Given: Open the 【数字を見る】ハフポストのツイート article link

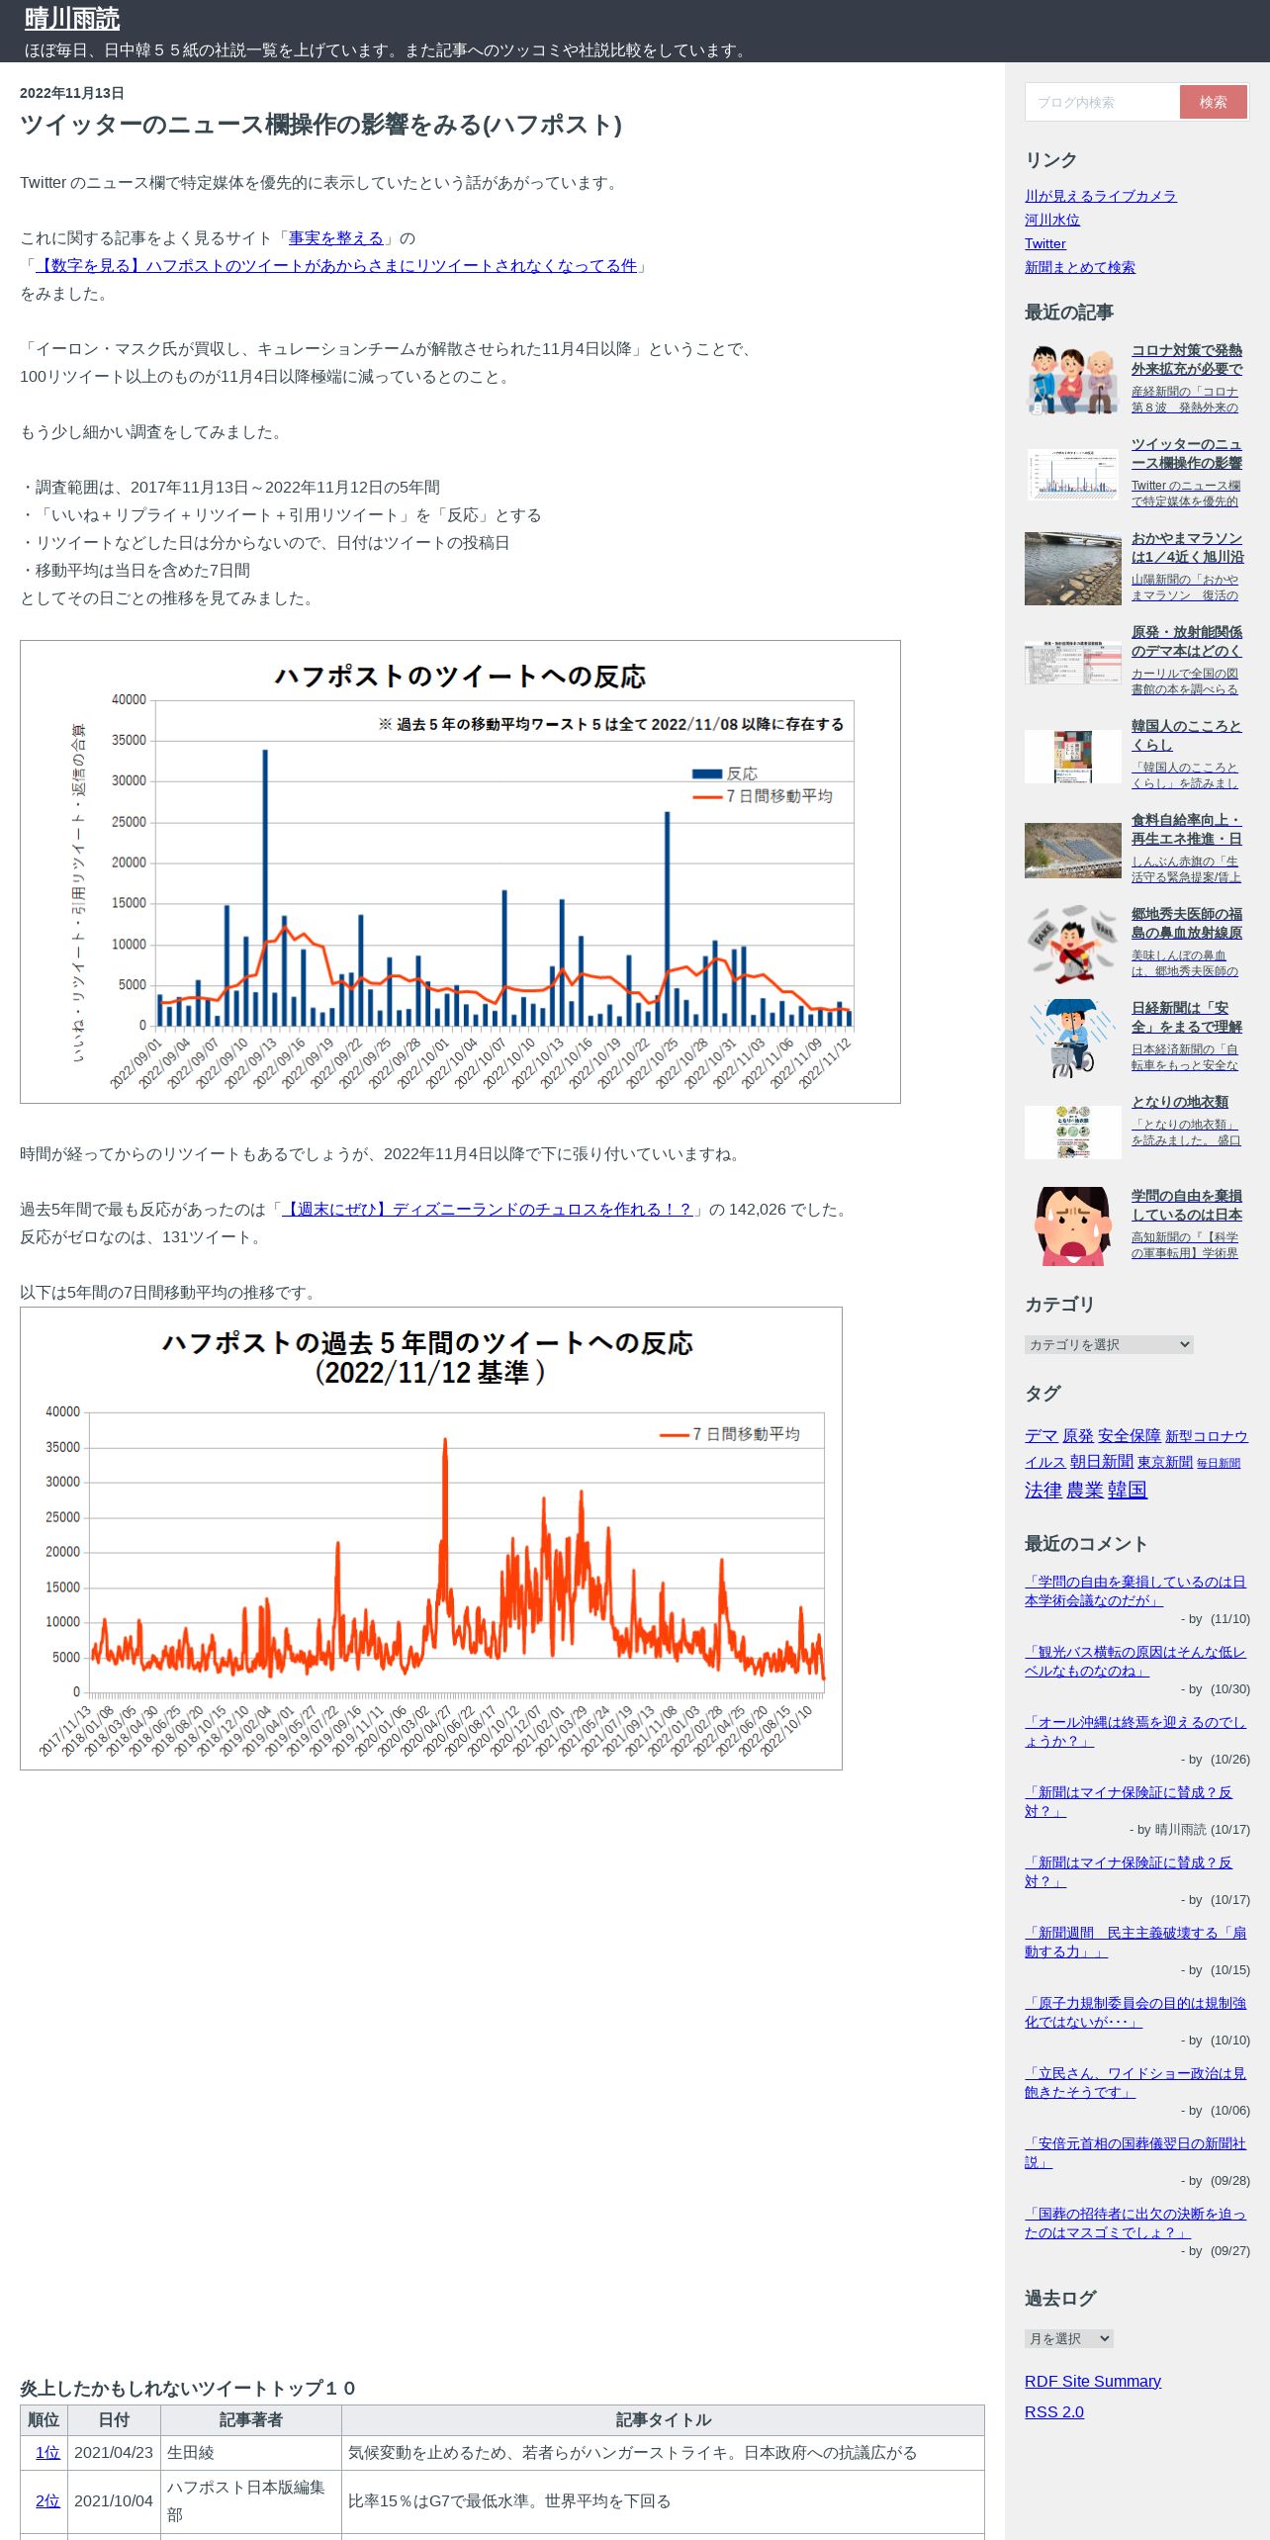Looking at the screenshot, I should pyautogui.click(x=336, y=265).
